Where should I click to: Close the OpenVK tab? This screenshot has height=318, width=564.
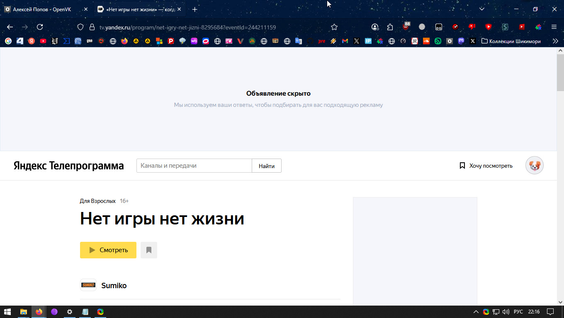86,9
